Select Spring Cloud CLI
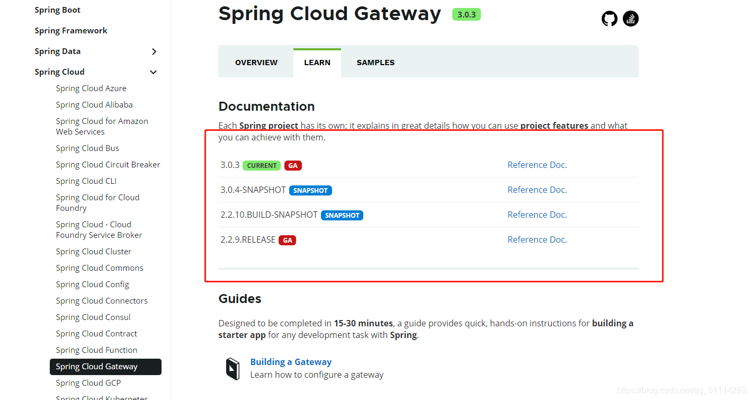Viewport: 751px width, 400px height. [86, 181]
